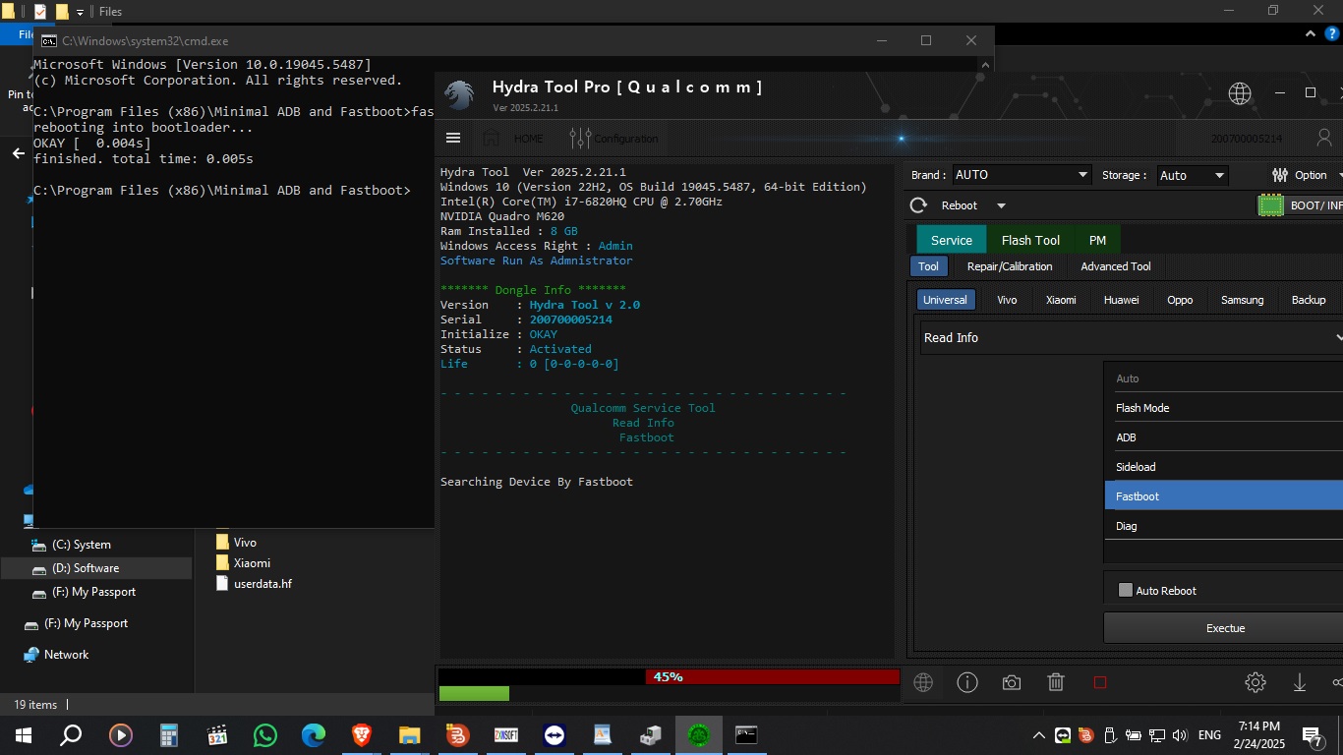This screenshot has height=755, width=1343.
Task: Open the user account icon in Hydra Tool
Action: coord(1322,138)
